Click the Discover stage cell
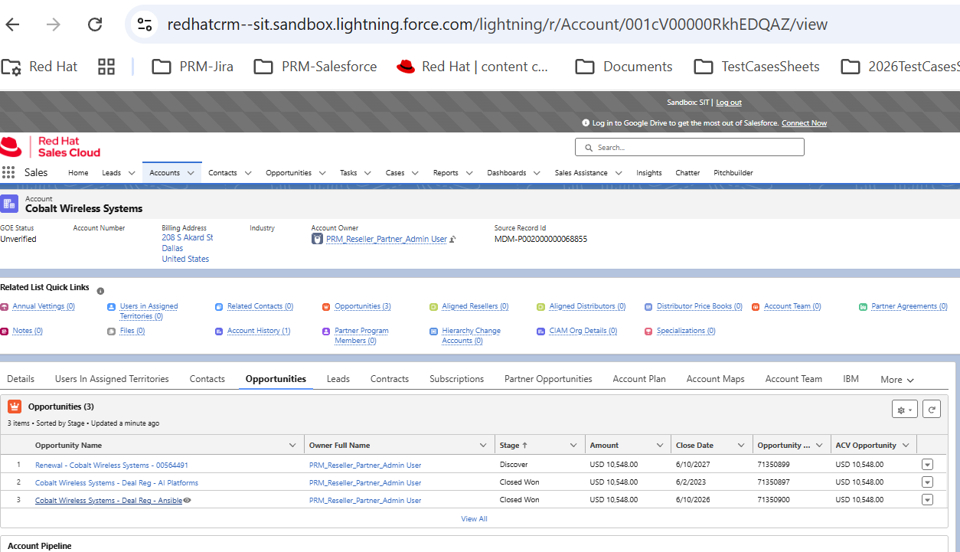 point(514,465)
